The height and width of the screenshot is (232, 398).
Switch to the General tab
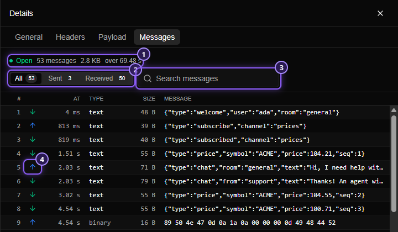tap(29, 37)
